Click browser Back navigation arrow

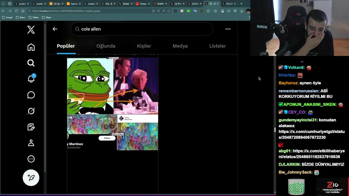(3, 11)
